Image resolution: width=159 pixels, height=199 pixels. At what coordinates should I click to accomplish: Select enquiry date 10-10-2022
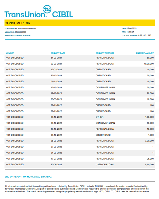coord(56,129)
